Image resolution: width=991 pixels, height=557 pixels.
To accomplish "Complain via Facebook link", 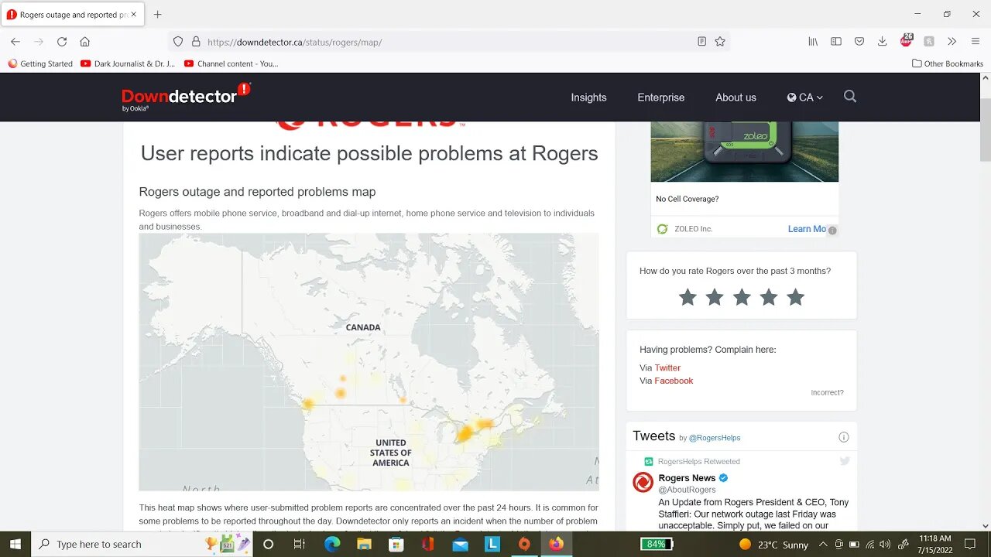I will point(674,381).
